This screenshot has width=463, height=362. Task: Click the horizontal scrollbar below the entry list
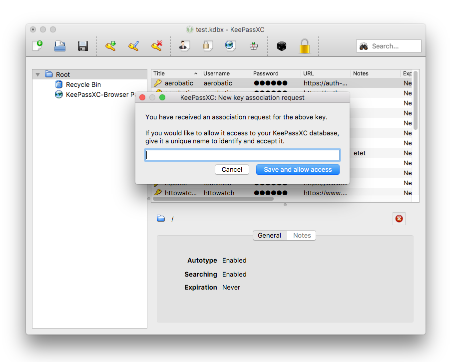tap(213, 199)
